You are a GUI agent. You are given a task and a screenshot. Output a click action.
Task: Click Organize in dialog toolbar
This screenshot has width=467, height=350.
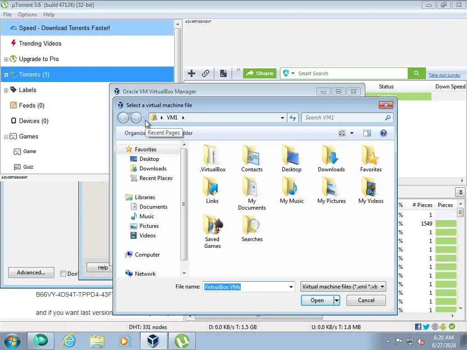tap(135, 133)
